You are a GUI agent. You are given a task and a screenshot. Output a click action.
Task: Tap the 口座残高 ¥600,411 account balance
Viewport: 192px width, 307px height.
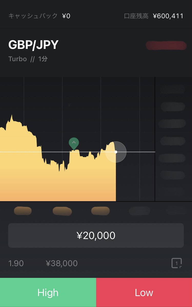pos(154,16)
